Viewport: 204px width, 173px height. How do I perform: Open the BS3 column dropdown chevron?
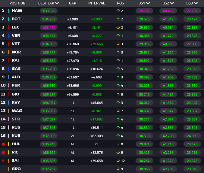(x=196, y=3)
